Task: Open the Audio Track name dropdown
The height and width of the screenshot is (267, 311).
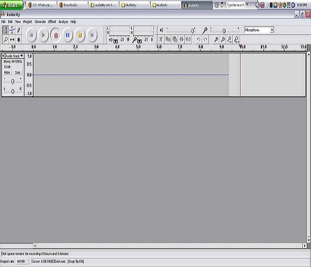Action: (x=14, y=56)
